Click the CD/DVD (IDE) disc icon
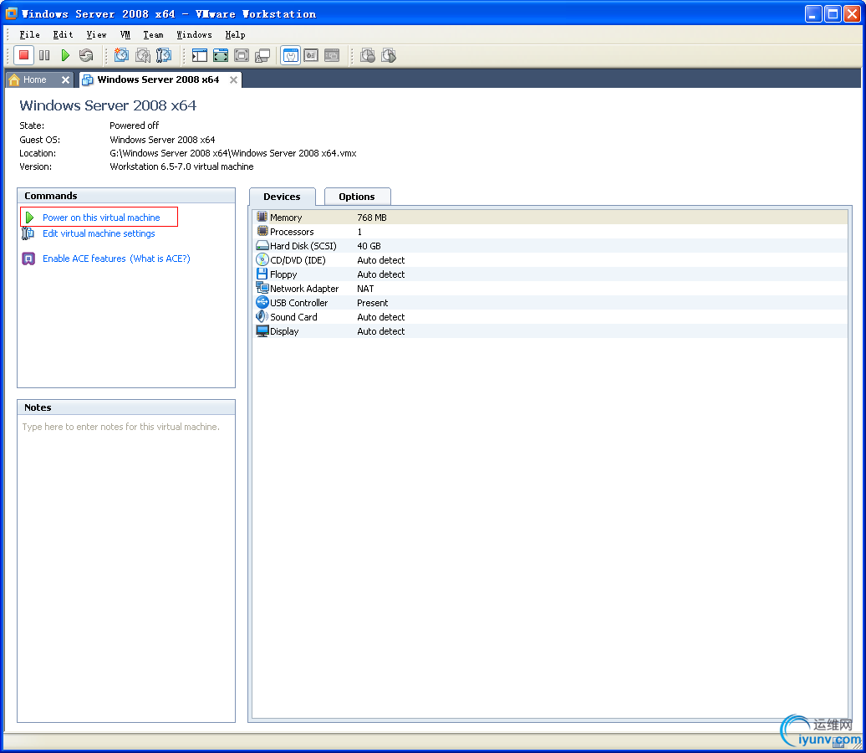866x753 pixels. [262, 260]
